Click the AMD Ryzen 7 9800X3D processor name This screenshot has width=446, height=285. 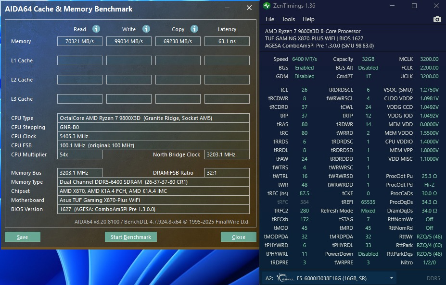tap(313, 31)
